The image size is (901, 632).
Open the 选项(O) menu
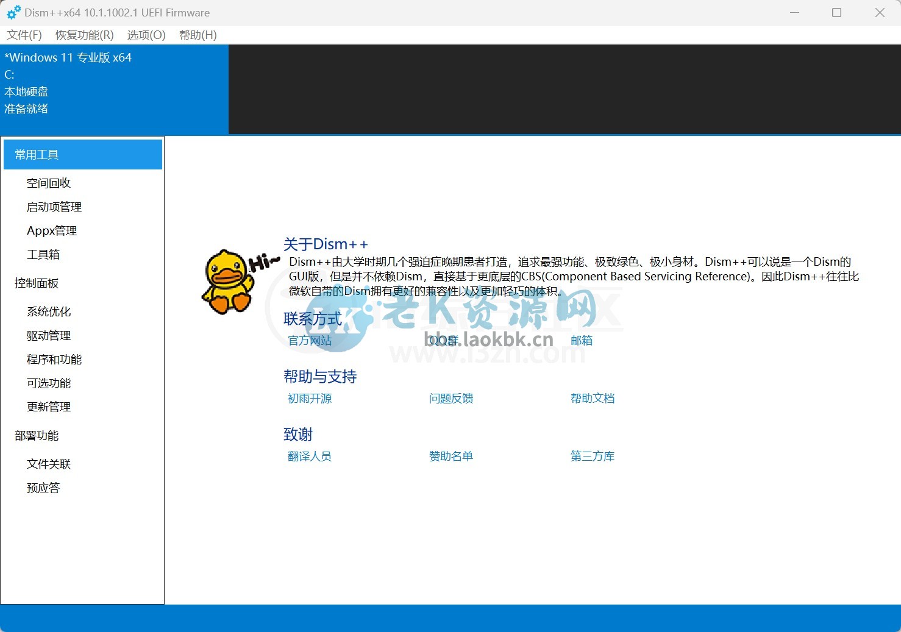click(x=146, y=35)
